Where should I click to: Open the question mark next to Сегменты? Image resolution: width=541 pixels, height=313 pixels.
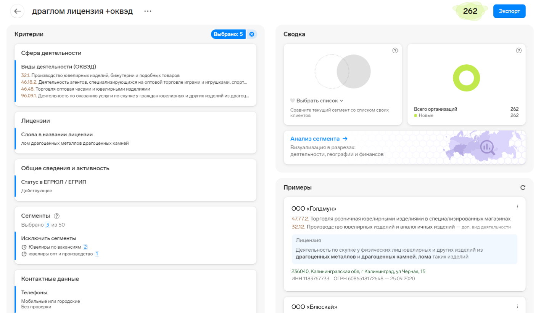click(57, 216)
